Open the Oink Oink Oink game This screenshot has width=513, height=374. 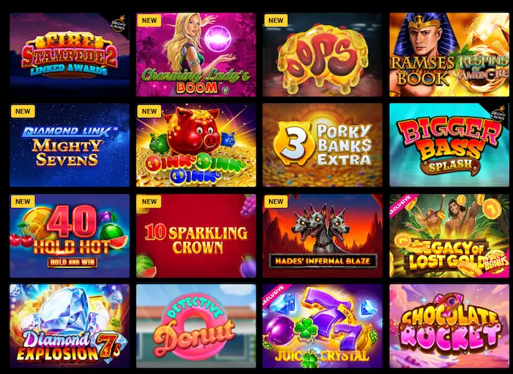coord(196,145)
